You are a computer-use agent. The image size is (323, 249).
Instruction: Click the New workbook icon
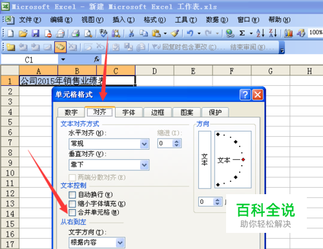(10, 34)
